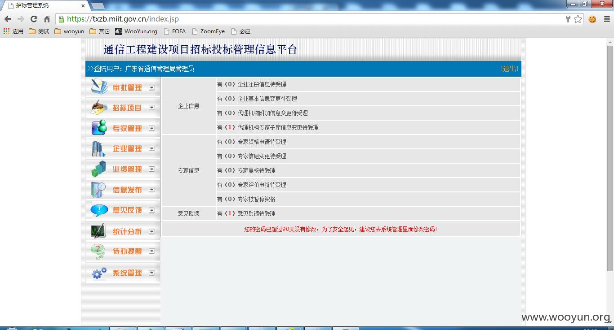Select the 企业管理 building icon

(x=98, y=148)
